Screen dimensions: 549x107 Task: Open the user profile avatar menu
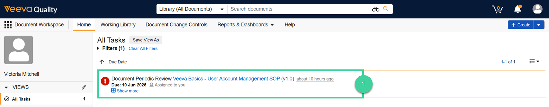537,9
